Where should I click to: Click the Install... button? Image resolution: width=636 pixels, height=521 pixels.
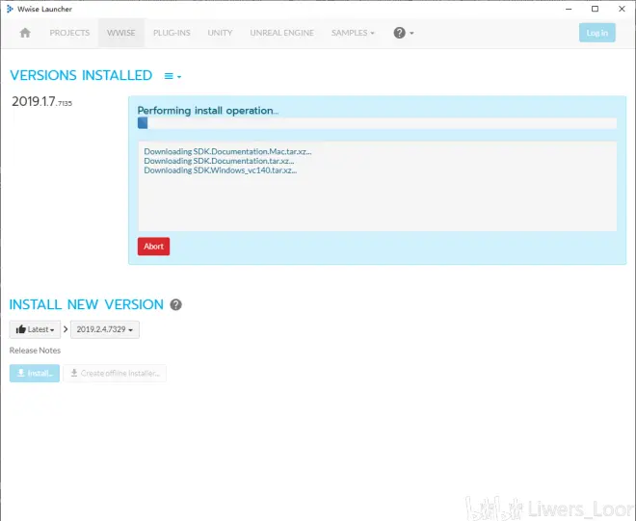(x=35, y=373)
